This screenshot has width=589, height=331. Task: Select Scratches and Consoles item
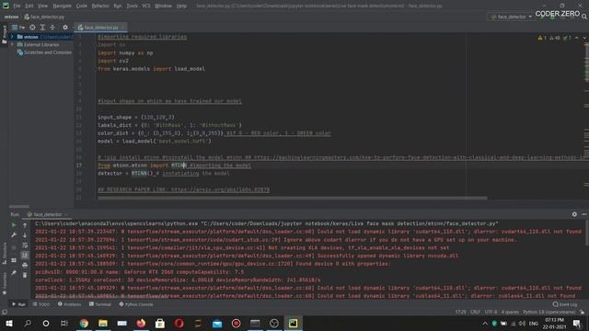coord(44,52)
